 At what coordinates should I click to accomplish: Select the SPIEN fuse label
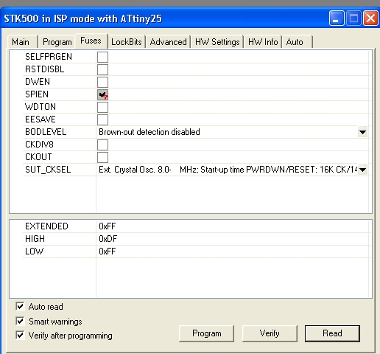[x=37, y=94]
